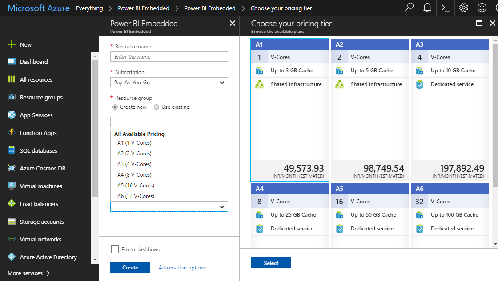Select the Create new radio button
Image resolution: width=498 pixels, height=281 pixels.
[x=115, y=107]
